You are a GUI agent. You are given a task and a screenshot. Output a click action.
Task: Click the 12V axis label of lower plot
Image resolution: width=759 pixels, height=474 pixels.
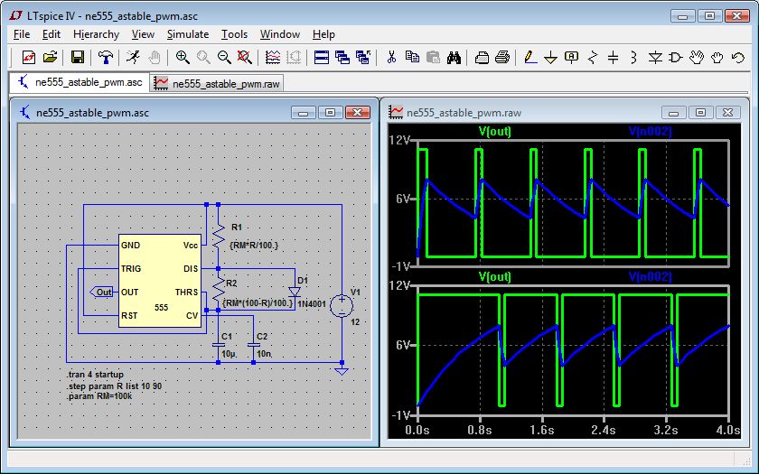[399, 285]
